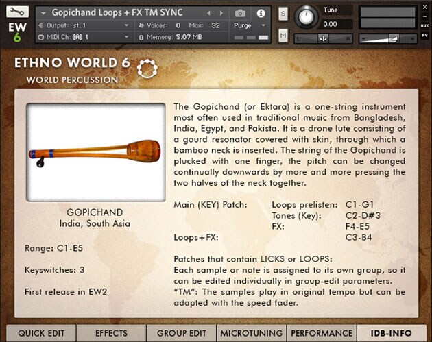The height and width of the screenshot is (342, 432).
Task: Expand the instrument name dropdown arrow
Action: pos(43,13)
